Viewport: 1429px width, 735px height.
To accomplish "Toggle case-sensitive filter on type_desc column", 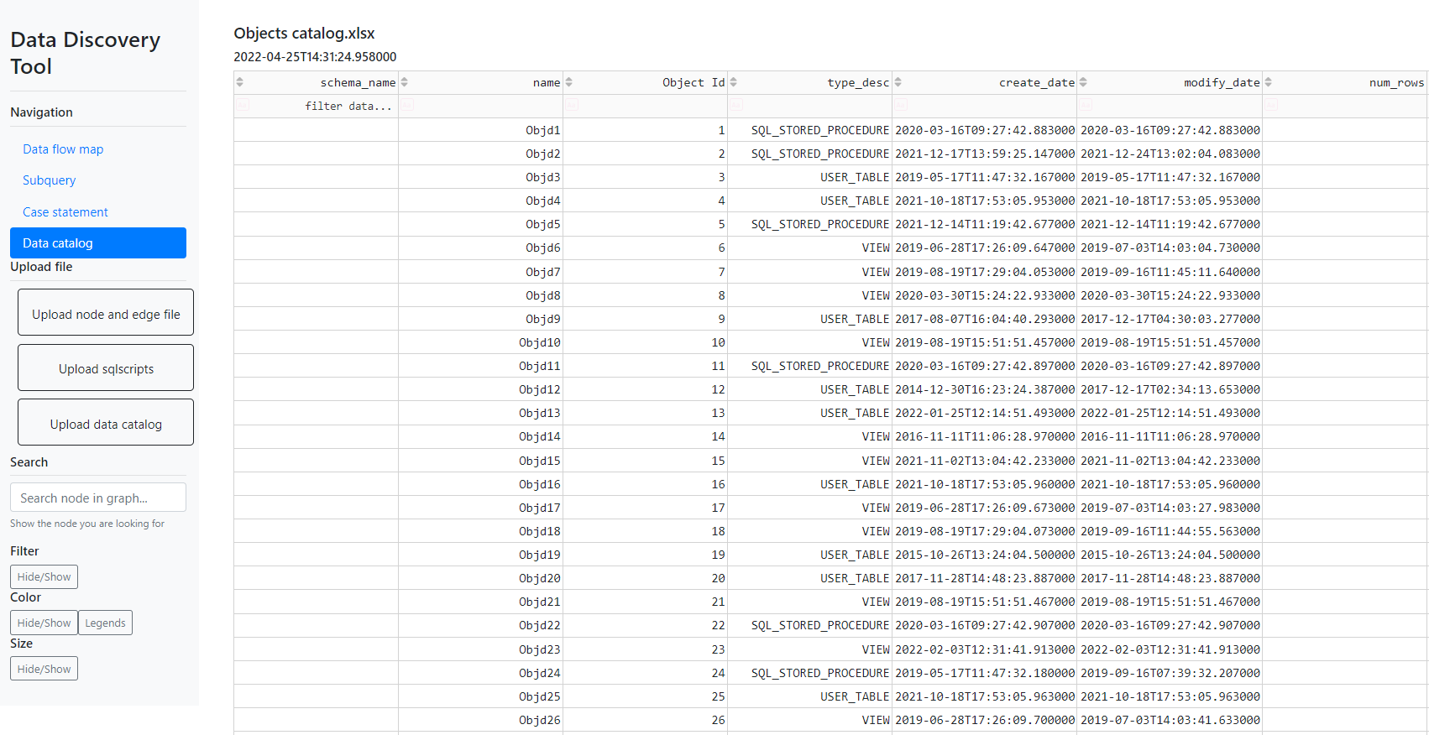I will coord(736,105).
